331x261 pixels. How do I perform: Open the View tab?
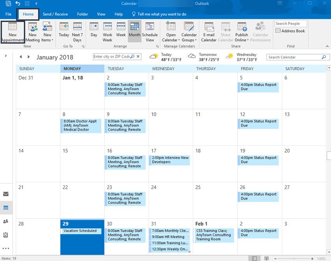[x=101, y=14]
